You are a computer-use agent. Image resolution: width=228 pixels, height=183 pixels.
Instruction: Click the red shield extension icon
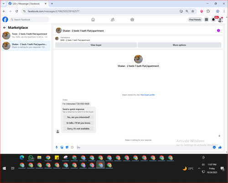coord(202,11)
